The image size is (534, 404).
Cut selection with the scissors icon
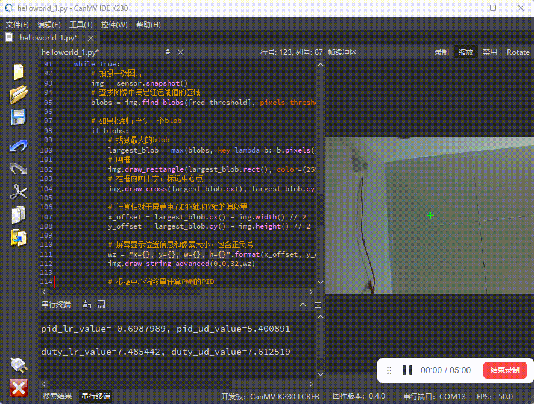tap(19, 191)
